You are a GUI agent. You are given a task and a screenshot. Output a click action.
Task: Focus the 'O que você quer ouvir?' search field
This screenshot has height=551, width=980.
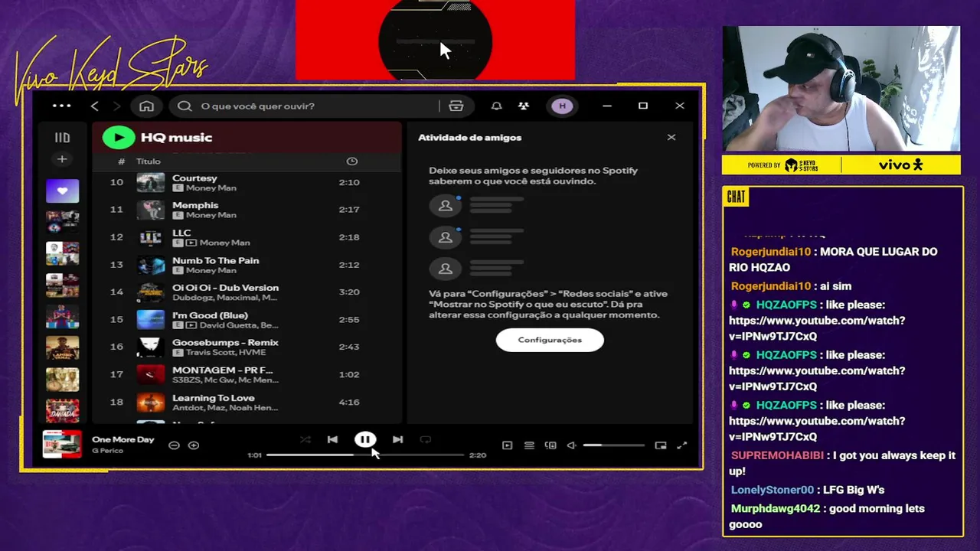tap(306, 106)
